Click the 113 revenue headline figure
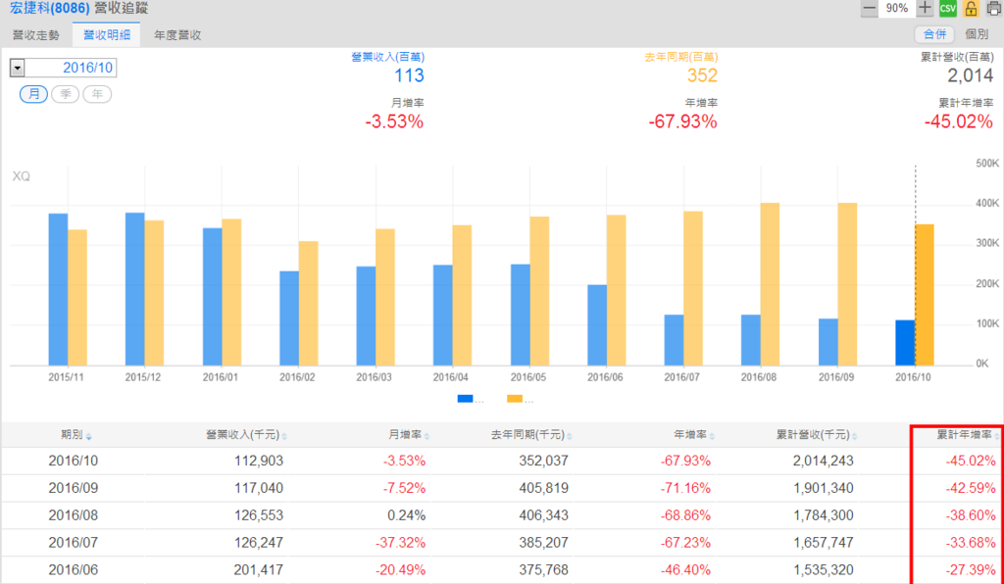1004x584 pixels. coord(409,75)
